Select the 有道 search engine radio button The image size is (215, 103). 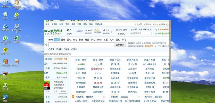click(65, 49)
